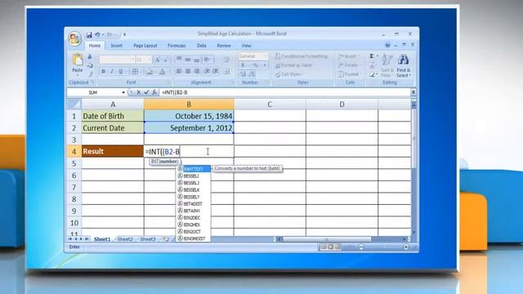This screenshot has width=523, height=294.
Task: Click the horizontal scrollbar thumb
Action: pyautogui.click(x=327, y=239)
